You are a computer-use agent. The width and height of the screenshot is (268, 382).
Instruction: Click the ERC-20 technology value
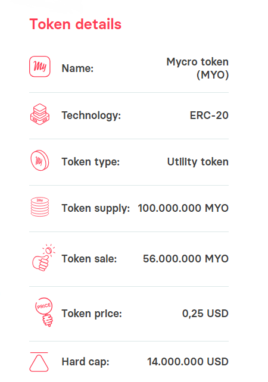point(209,115)
